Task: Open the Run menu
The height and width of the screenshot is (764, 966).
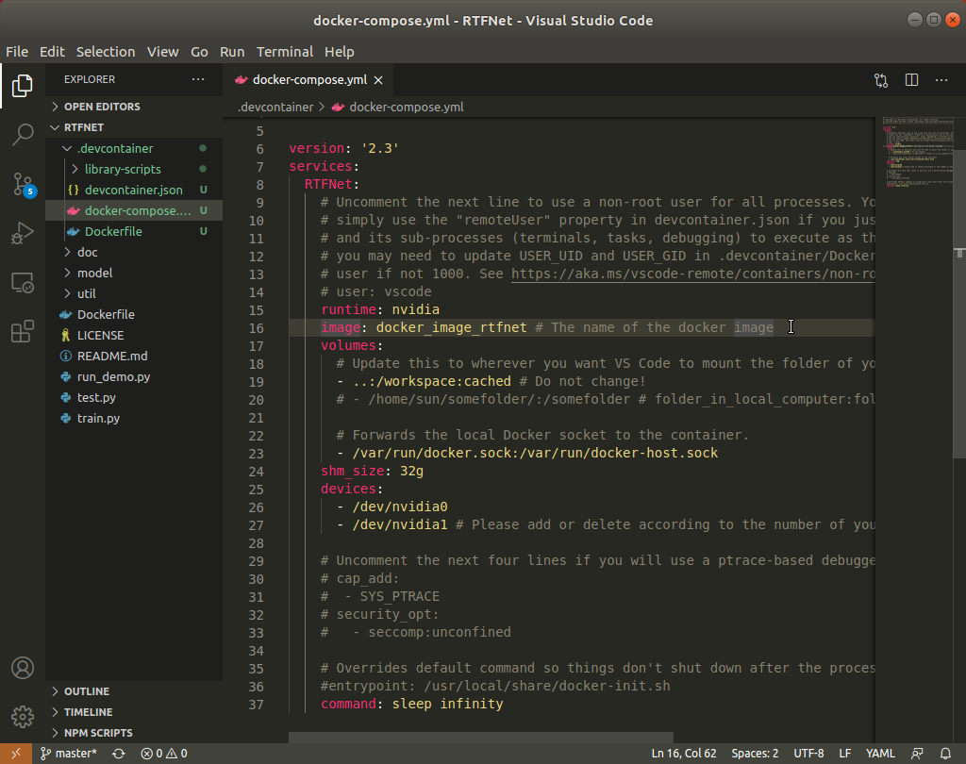Action: (232, 52)
